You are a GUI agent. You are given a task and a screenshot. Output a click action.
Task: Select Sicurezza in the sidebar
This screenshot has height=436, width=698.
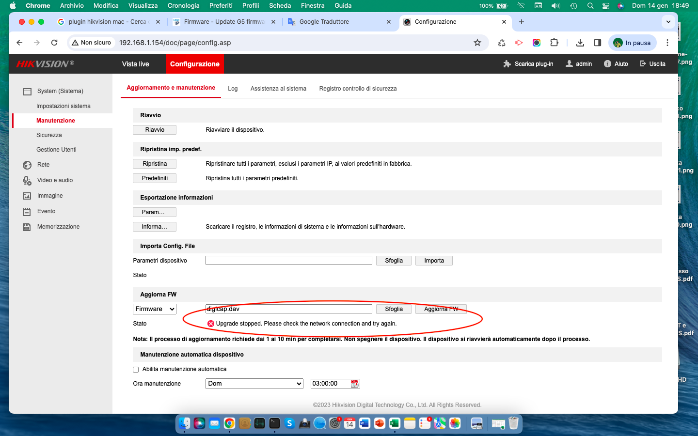(x=49, y=135)
